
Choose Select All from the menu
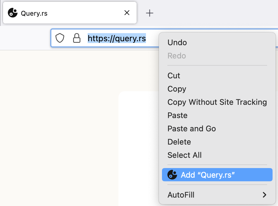[x=184, y=155]
